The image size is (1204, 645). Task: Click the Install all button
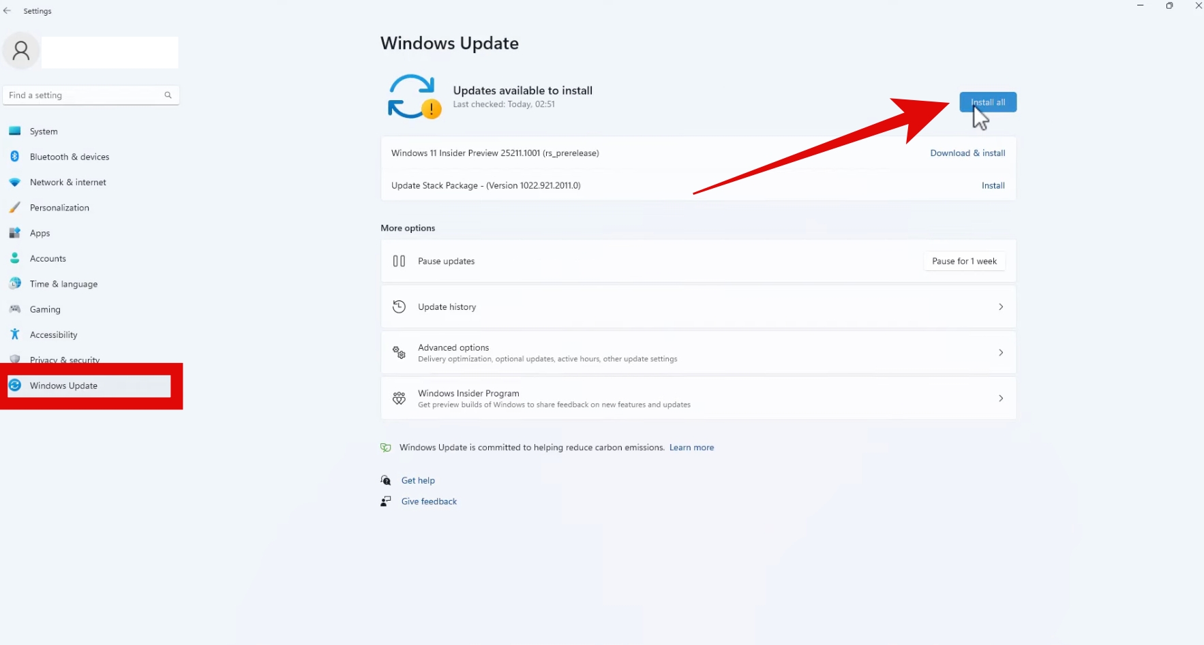pos(988,102)
